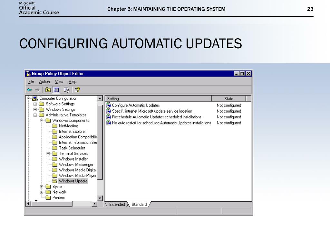Expand the Terminal Services node

(48, 153)
